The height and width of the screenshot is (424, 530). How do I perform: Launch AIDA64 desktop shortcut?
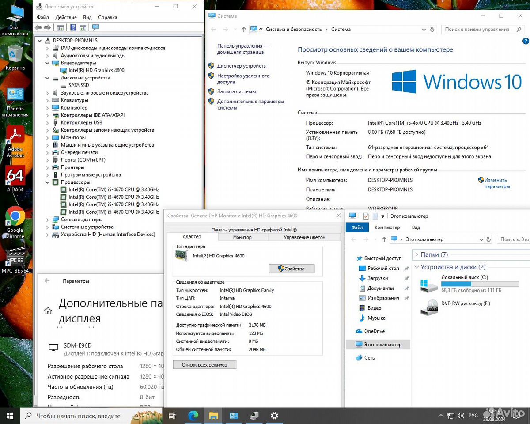15,179
